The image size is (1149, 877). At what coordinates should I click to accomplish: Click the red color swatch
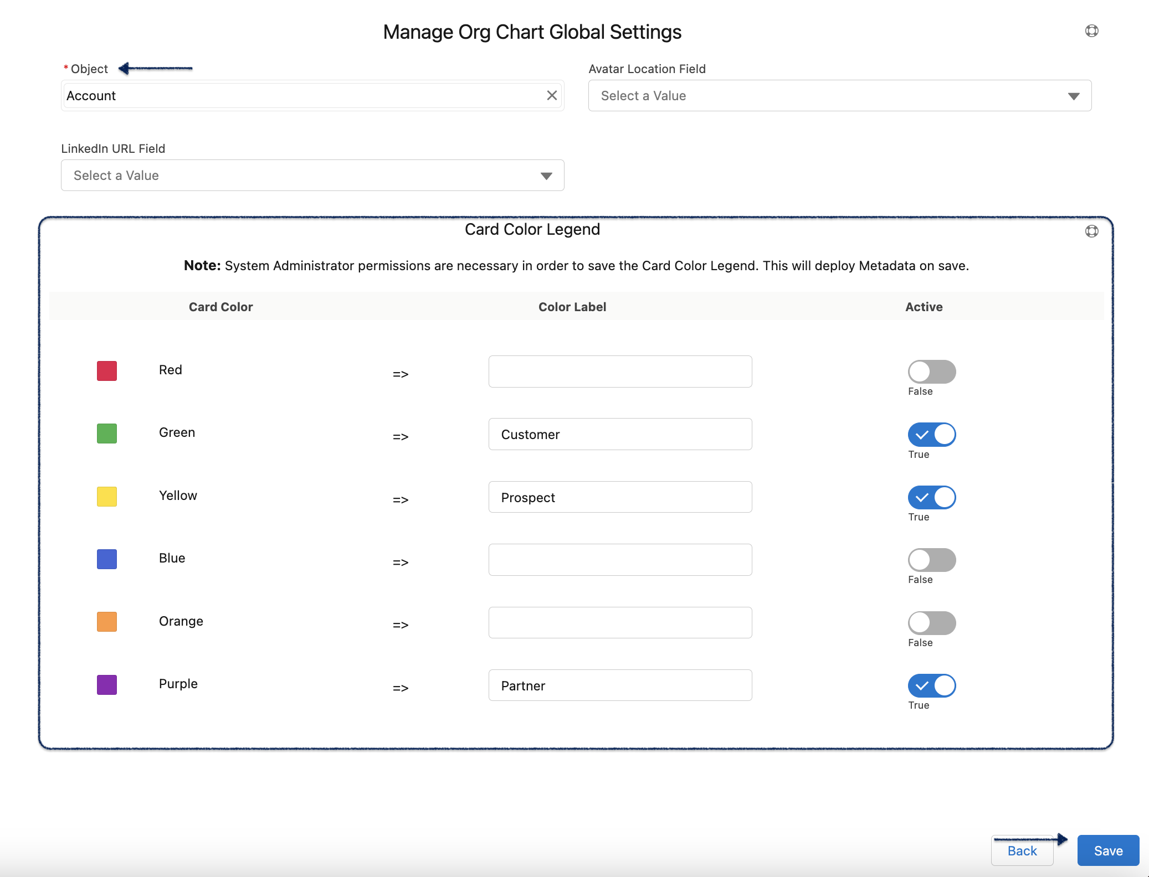pos(107,371)
